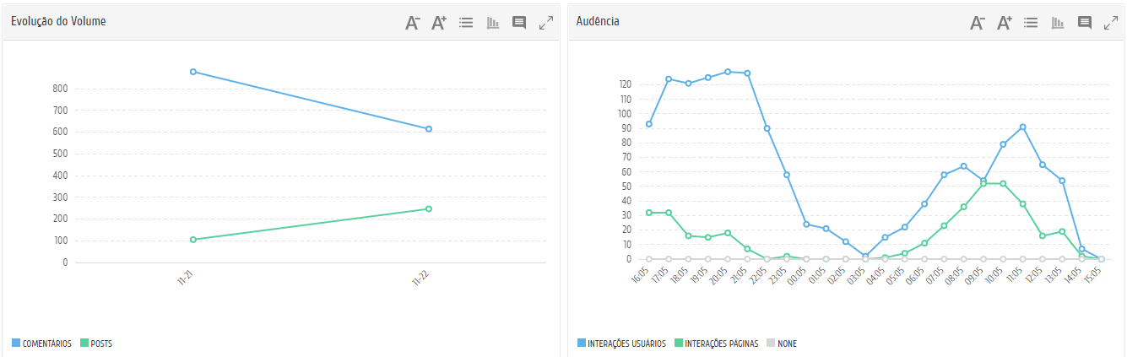Open comments on Evolução do Volume panel
The height and width of the screenshot is (357, 1127).
click(519, 23)
